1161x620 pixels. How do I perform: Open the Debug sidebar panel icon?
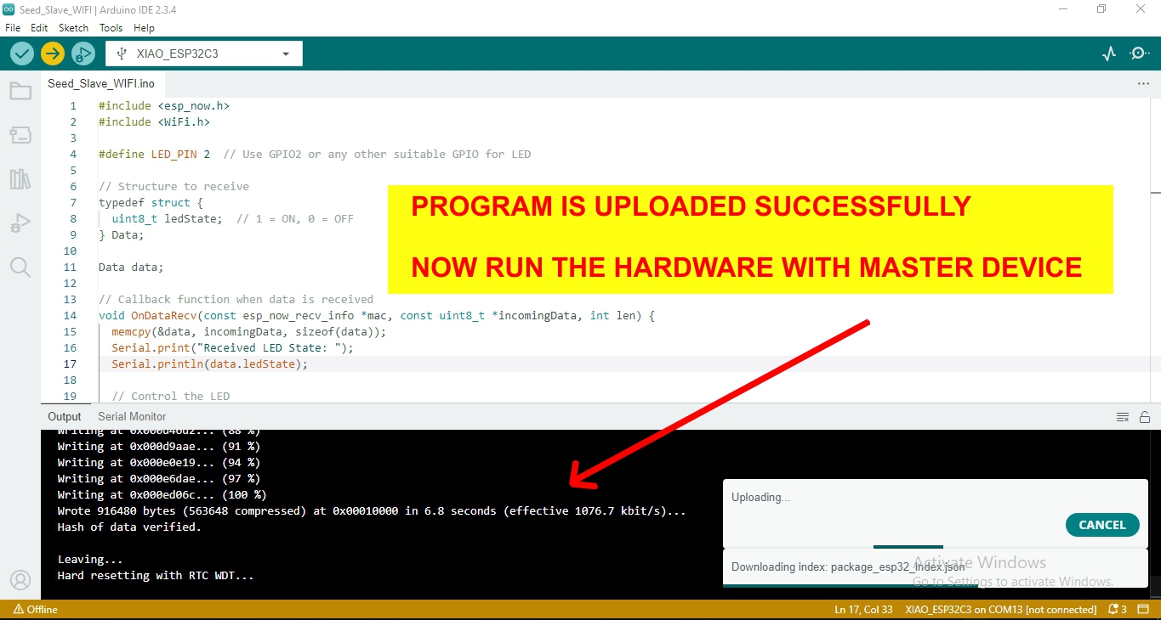pos(20,224)
